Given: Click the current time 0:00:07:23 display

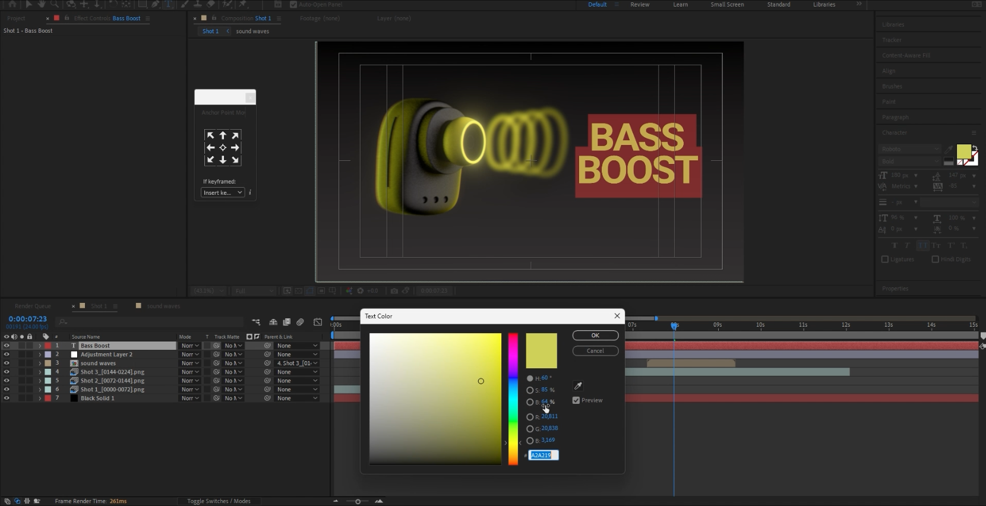Looking at the screenshot, I should coord(27,319).
